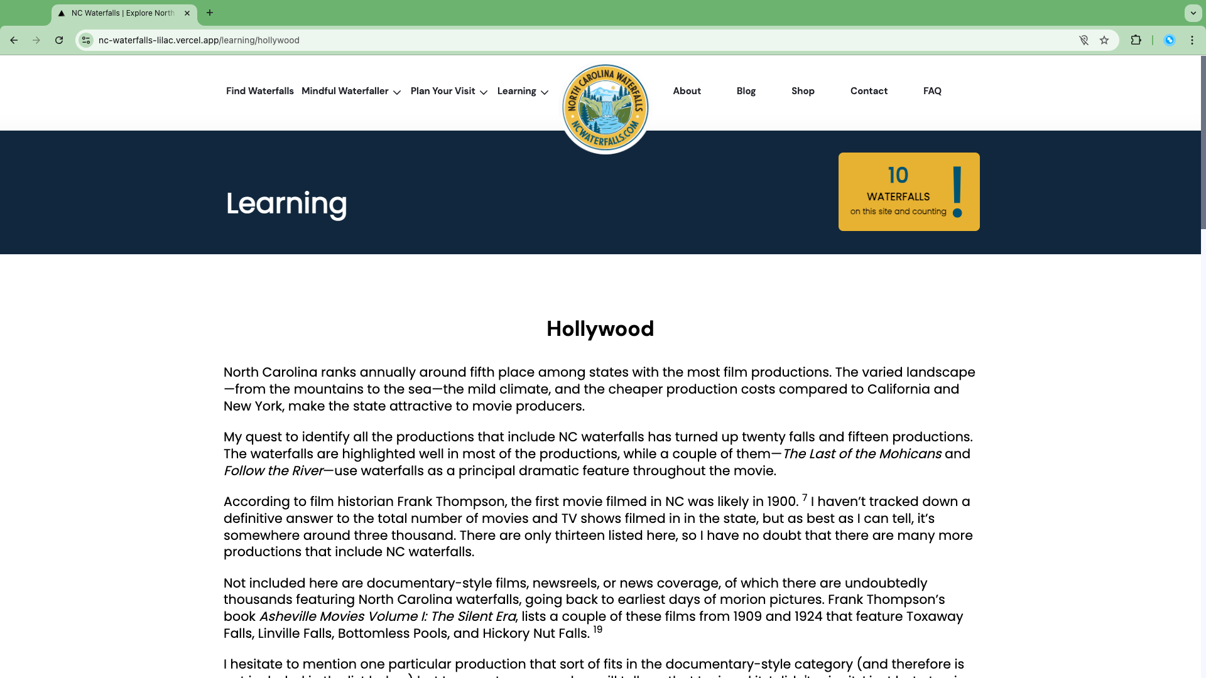Image resolution: width=1206 pixels, height=678 pixels.
Task: Open the Shop link in navigation
Action: [x=803, y=91]
